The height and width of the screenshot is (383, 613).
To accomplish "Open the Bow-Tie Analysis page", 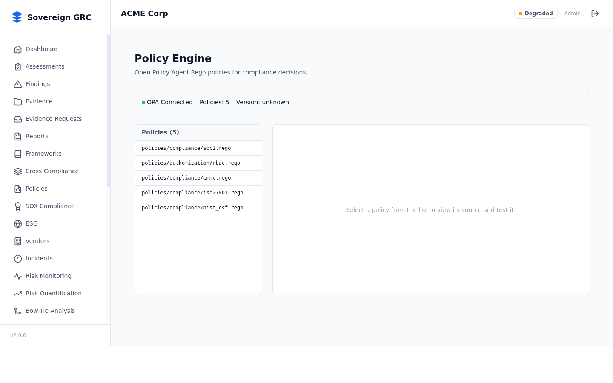I will click(x=50, y=311).
